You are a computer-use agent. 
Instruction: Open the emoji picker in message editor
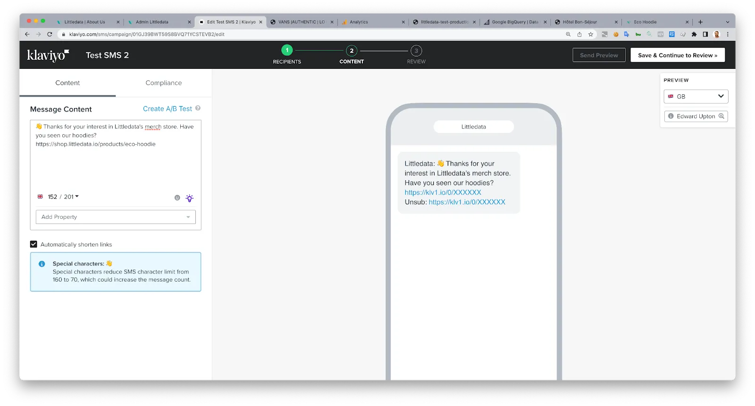(x=177, y=198)
